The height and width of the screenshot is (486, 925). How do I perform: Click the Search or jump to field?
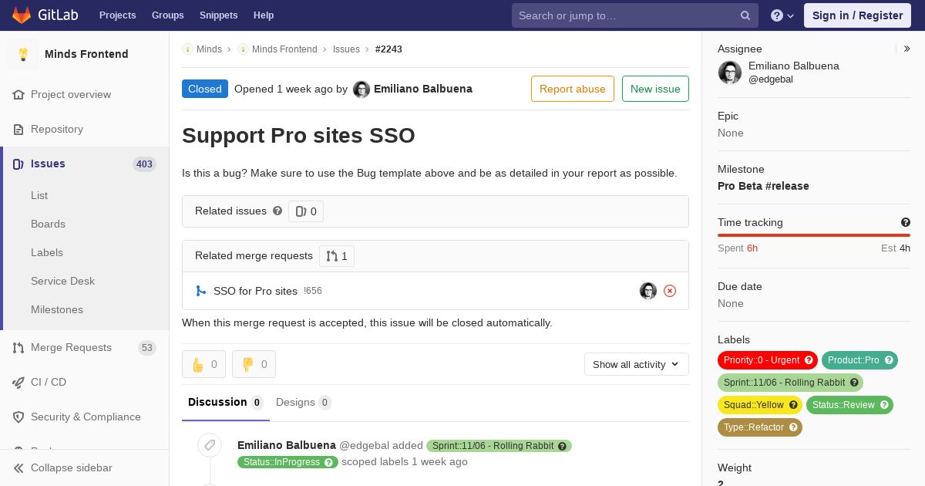point(624,15)
